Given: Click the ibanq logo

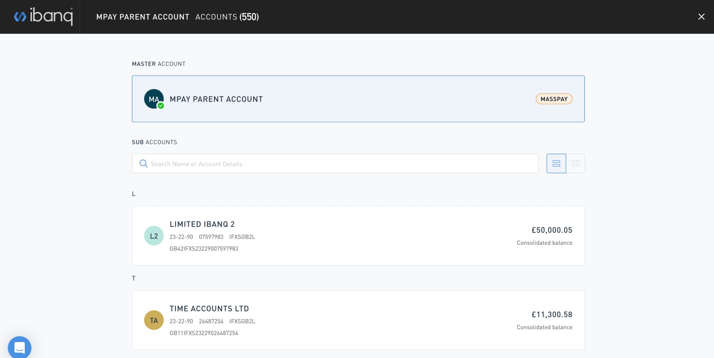Looking at the screenshot, I should click(x=43, y=16).
